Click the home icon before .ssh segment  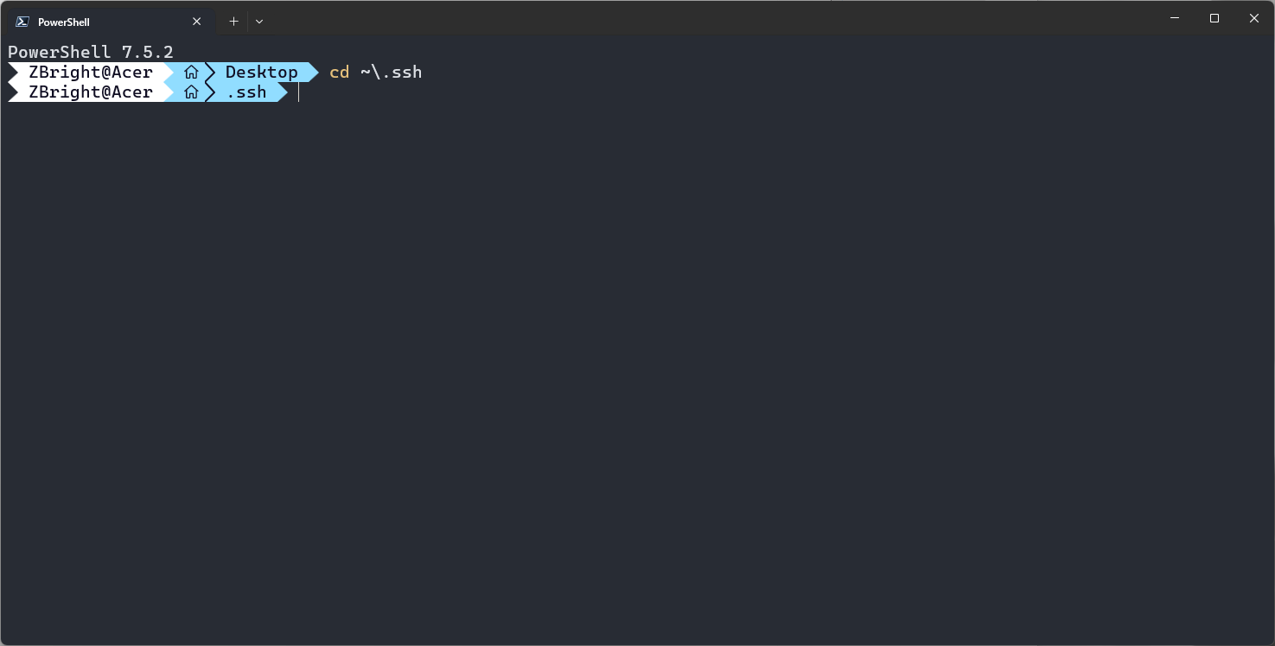click(x=191, y=92)
